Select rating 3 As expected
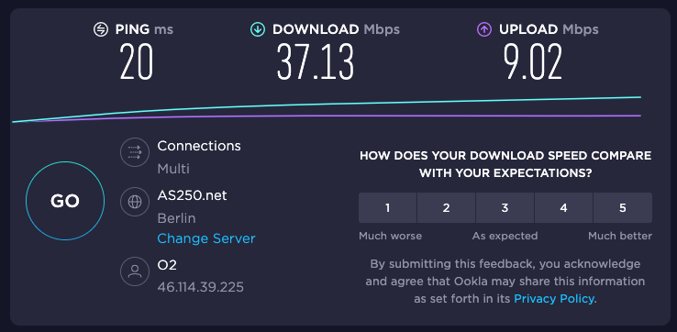Image resolution: width=677 pixels, height=332 pixels. 505,208
